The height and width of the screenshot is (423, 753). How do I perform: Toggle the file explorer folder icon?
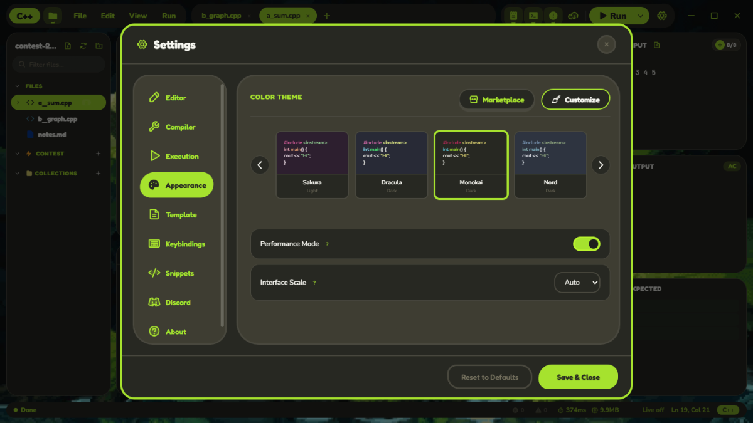coord(53,16)
